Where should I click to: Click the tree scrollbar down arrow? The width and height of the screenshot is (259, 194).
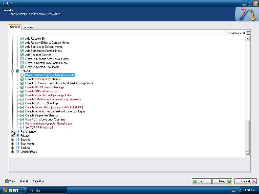[247, 154]
